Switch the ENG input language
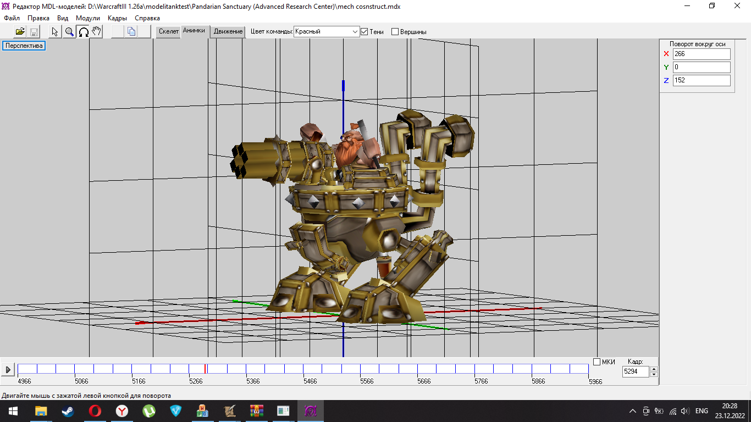 (x=702, y=411)
